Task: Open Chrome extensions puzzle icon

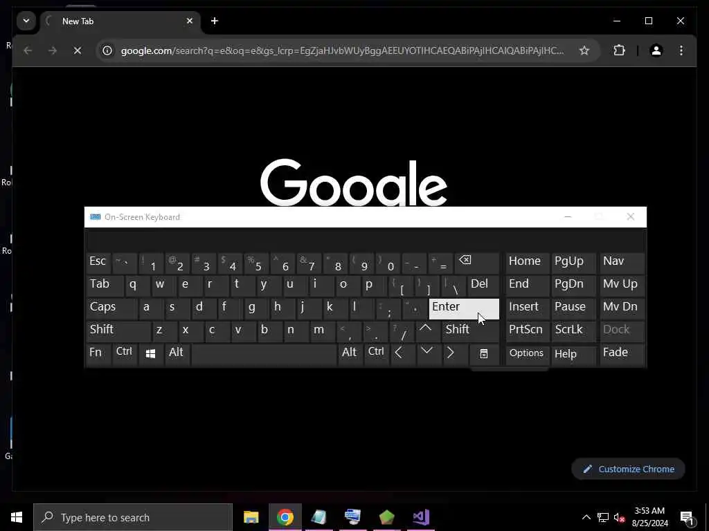Action: (619, 50)
